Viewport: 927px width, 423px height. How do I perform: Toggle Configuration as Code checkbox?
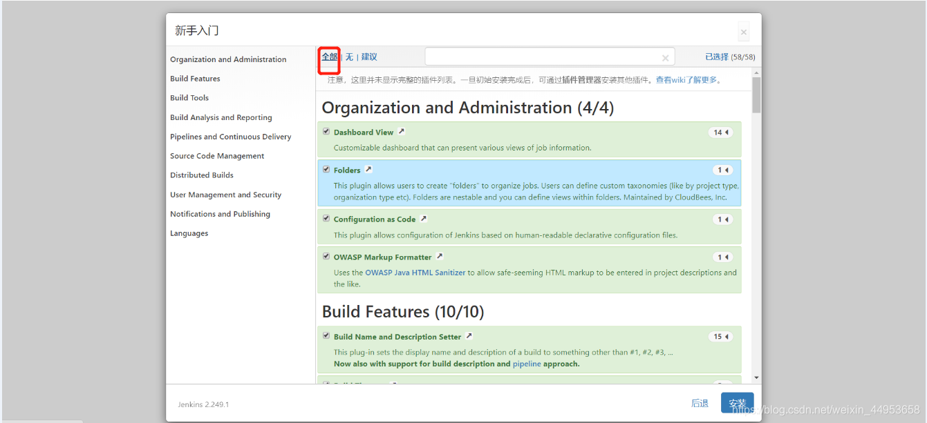click(x=326, y=219)
